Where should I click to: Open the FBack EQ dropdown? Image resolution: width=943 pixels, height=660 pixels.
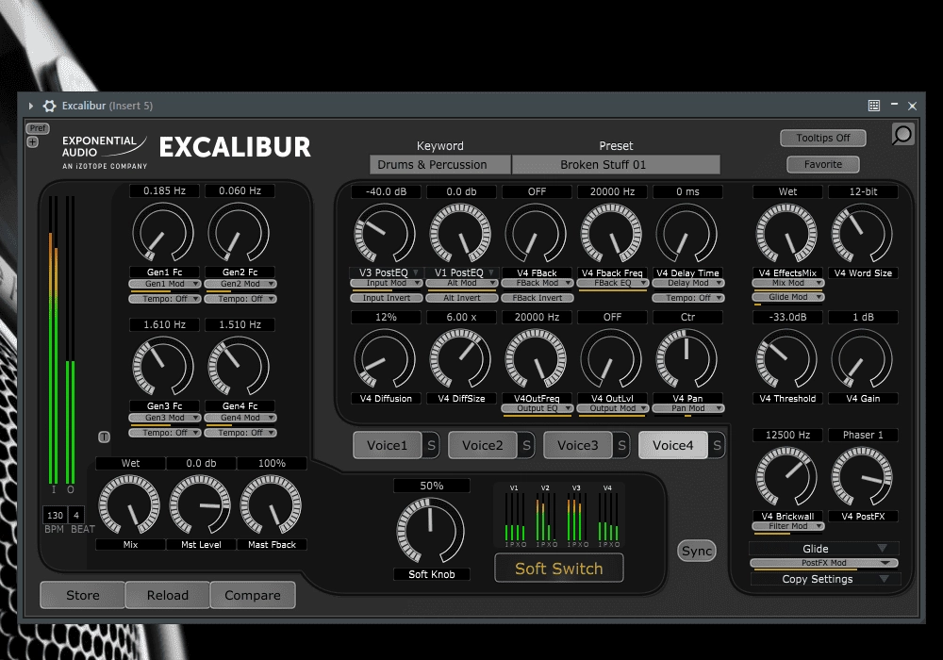click(x=613, y=283)
